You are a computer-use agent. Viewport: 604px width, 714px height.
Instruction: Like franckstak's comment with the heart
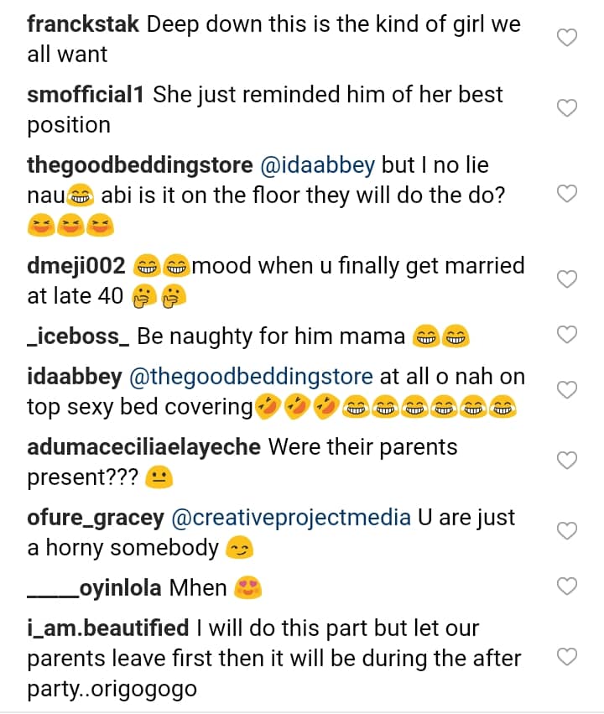(x=568, y=39)
